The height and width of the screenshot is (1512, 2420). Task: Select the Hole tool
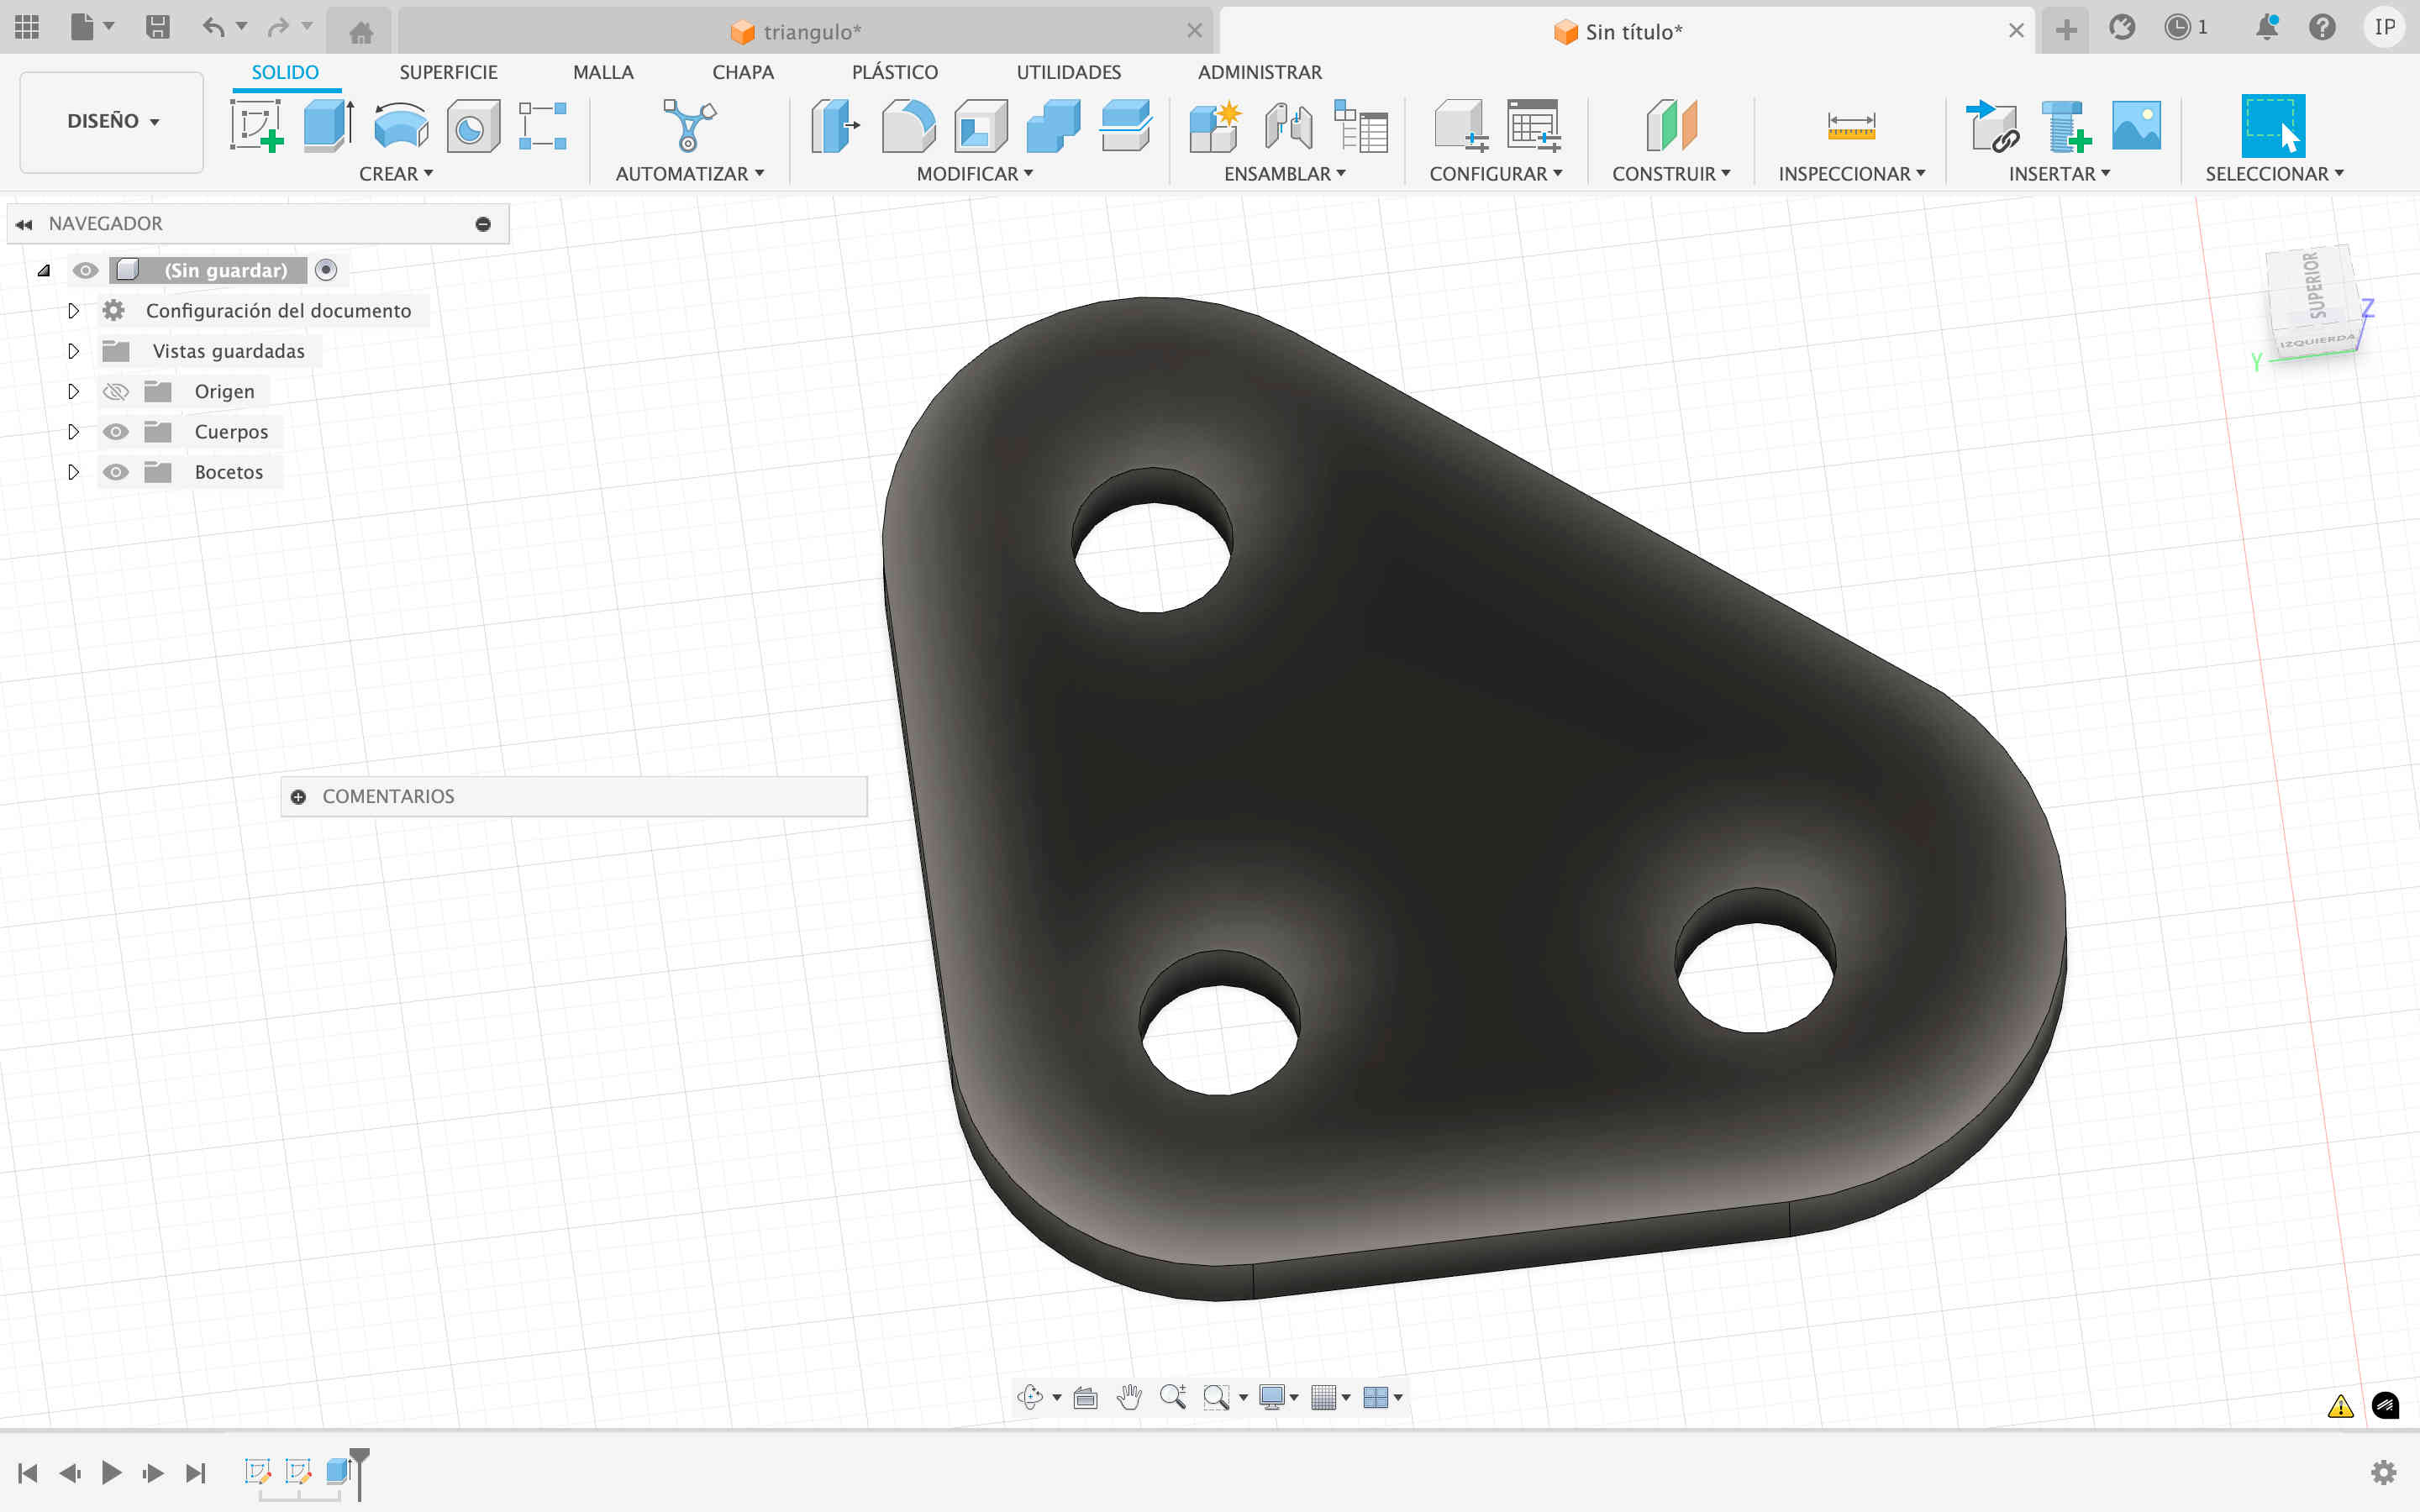(473, 126)
